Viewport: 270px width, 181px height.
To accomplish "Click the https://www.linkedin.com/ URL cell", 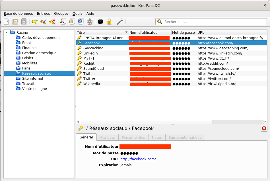I will [220, 53].
